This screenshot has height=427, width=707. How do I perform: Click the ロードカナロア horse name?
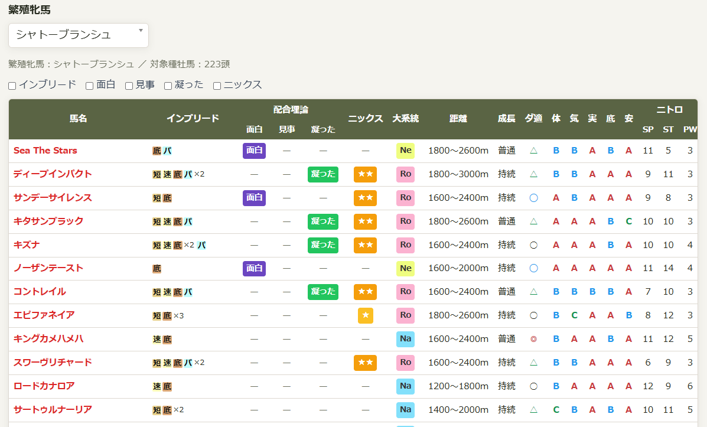point(44,386)
